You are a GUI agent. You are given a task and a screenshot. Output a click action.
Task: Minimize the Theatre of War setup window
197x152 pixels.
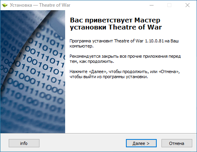[152, 5]
